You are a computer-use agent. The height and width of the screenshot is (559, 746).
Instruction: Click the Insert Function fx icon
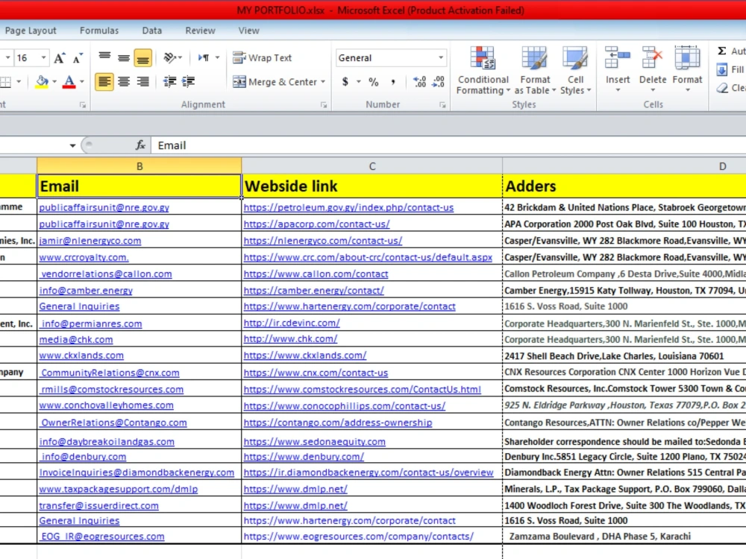coord(140,145)
